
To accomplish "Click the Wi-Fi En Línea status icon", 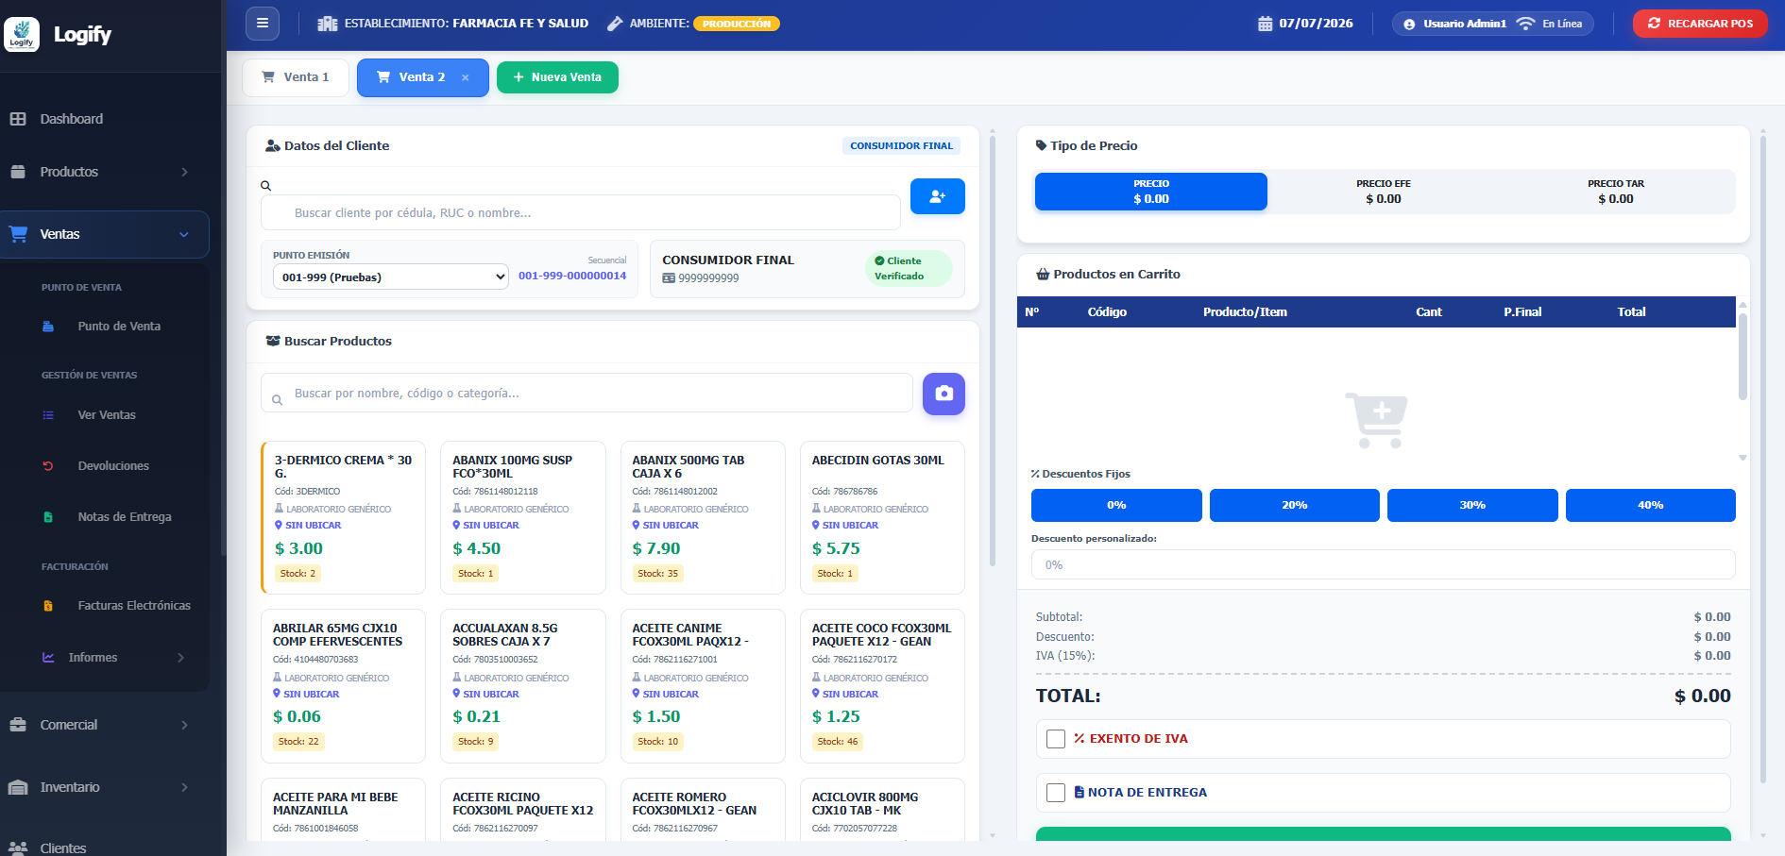I will pos(1525,24).
